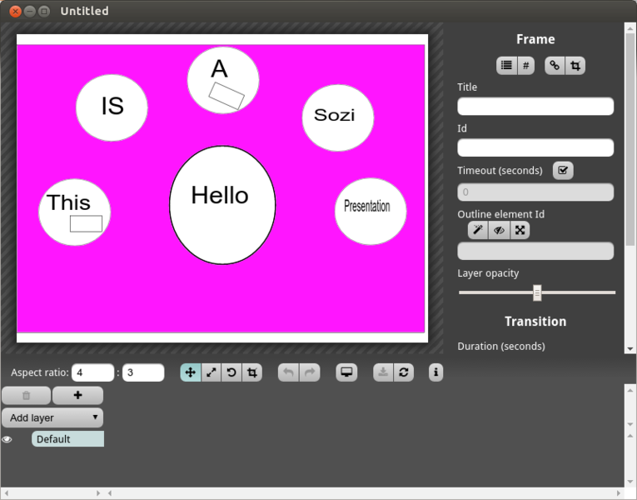Screen dimensions: 637x500
Task: Click fit to element expand arrows icon
Action: [x=520, y=231]
